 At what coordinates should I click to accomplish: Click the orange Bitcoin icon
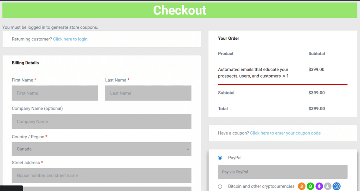301,186
